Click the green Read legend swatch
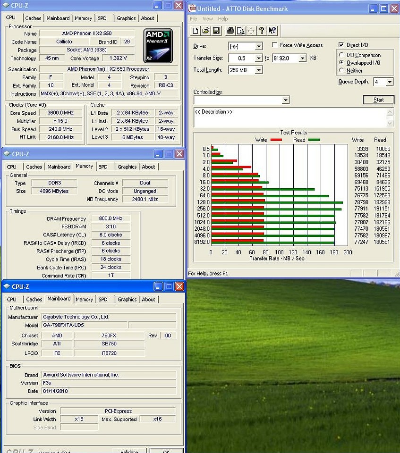Screen dimensions: 400x453 314,140
